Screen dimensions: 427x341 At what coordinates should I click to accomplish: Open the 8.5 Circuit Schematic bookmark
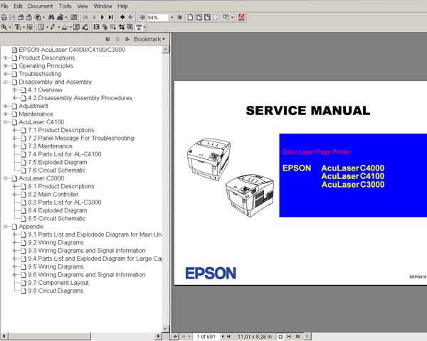coord(57,219)
